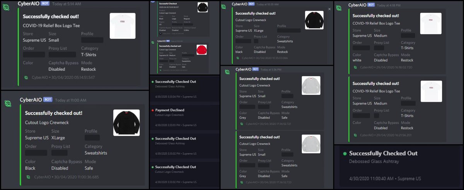Open the black crewneck thumbnail in the Successful Checkout embed
The image size is (464, 190).
(x=203, y=7)
